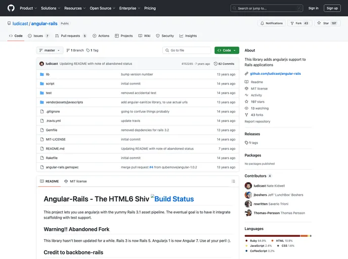Click the link icon beside repository URL
Screen dimensions: 348x259
(x=246, y=74)
